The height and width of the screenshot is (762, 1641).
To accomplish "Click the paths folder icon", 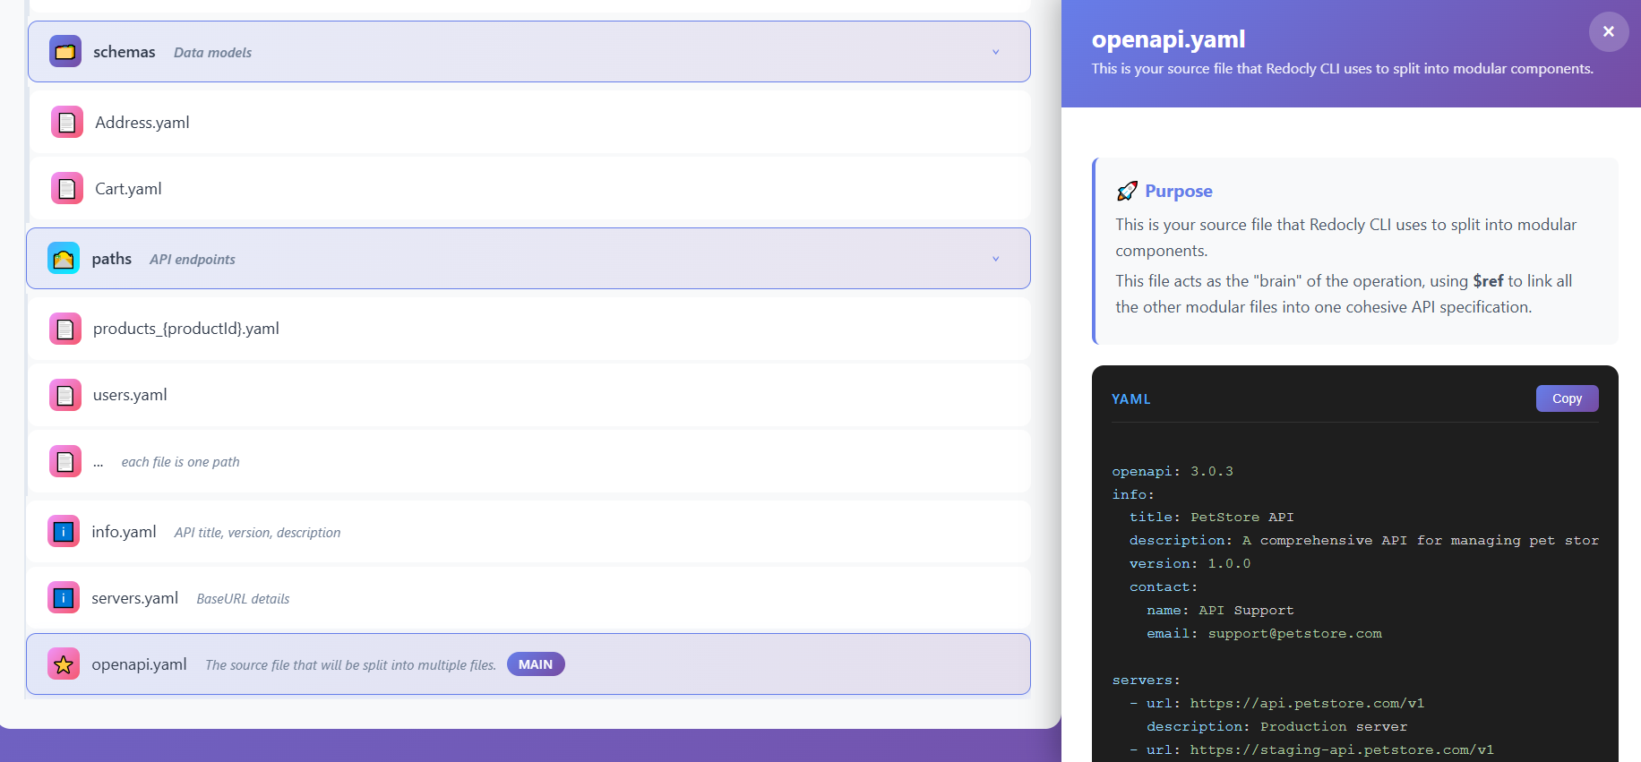I will [x=64, y=259].
